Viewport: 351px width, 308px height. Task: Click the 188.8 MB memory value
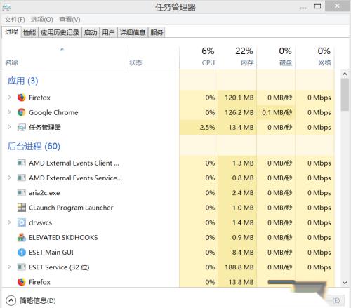239,267
